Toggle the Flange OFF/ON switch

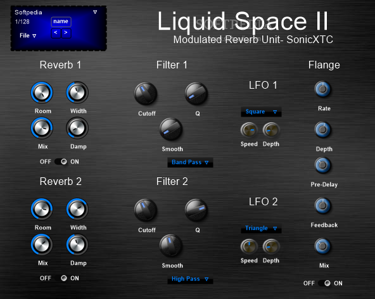[x=324, y=283]
